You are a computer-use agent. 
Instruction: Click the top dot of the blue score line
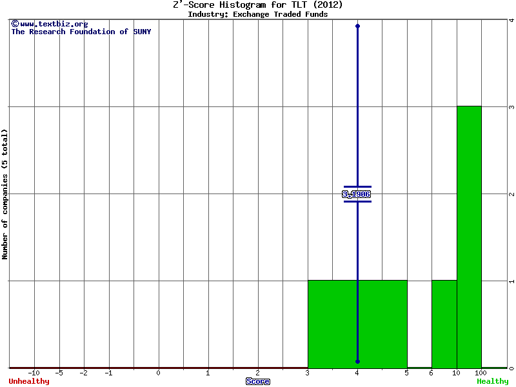[358, 26]
